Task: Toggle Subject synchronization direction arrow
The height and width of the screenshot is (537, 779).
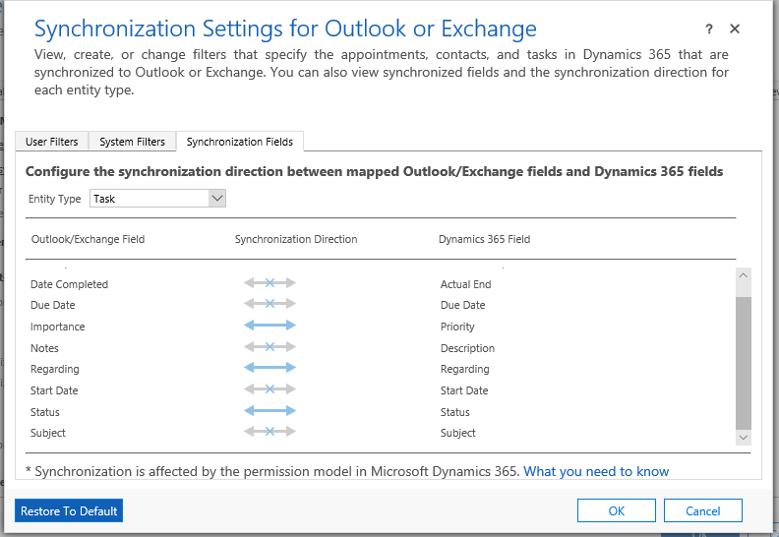Action: tap(270, 433)
